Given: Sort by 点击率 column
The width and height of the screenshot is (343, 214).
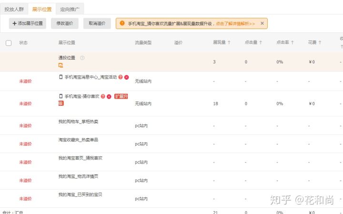Looking at the screenshot, I should [285, 42].
